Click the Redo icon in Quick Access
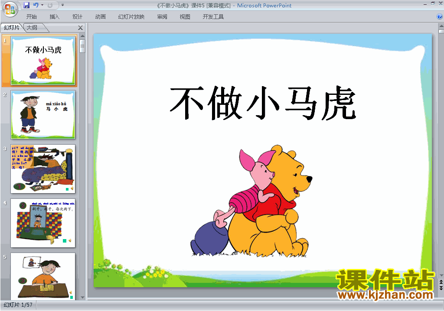 click(50, 5)
